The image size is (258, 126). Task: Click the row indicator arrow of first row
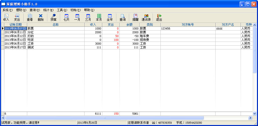click(x=3, y=28)
